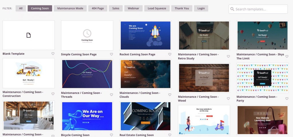This screenshot has width=293, height=137.
Task: Choose the Bicycle Coming Soon thumbnail
Action: click(87, 116)
